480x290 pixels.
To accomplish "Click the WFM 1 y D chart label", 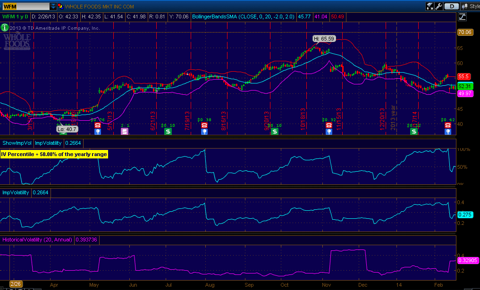I will [15, 17].
